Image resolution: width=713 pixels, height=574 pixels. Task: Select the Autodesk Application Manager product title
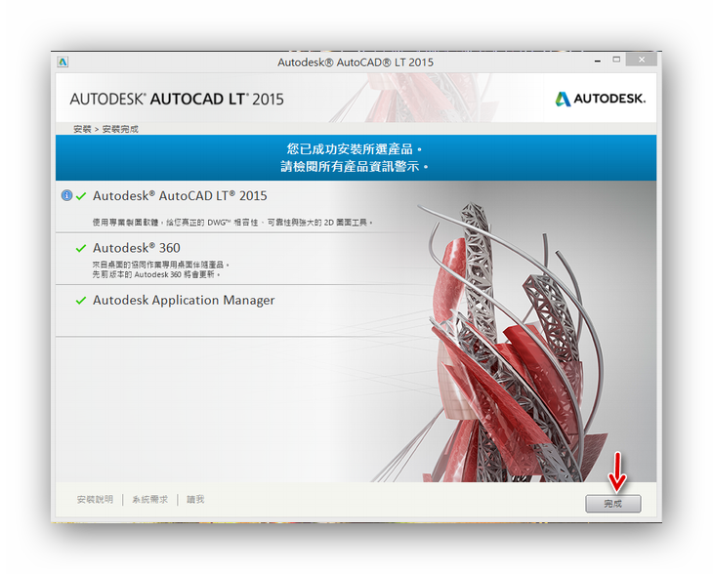click(x=184, y=300)
